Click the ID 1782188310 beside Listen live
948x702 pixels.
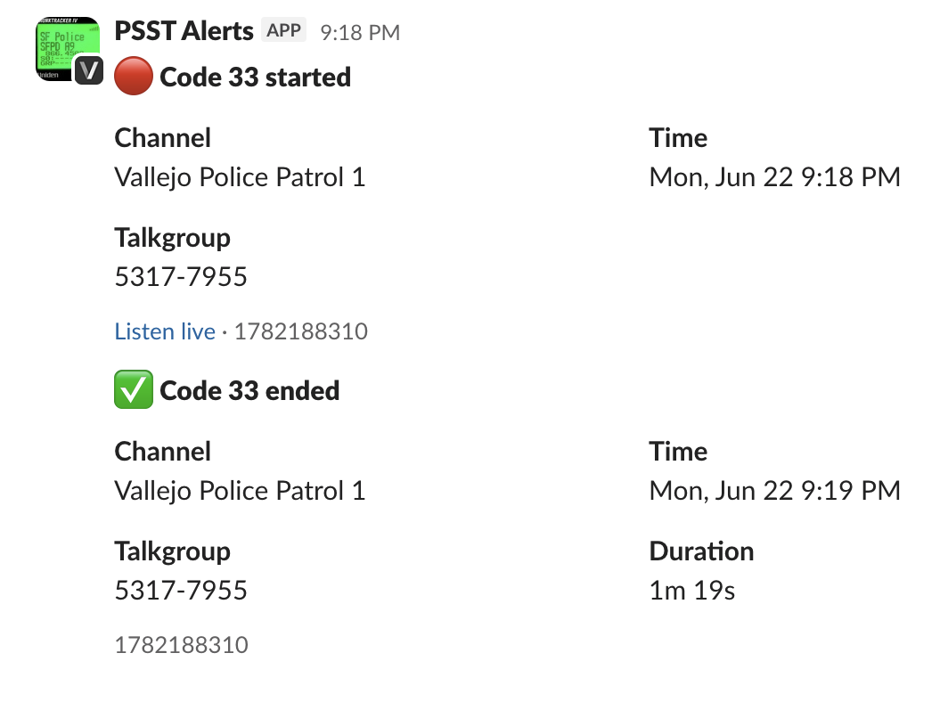[301, 331]
